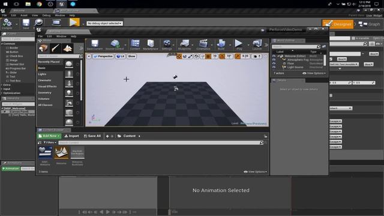Open the Settings toolbar button
Screen dimensions: 384x216
click(167, 45)
